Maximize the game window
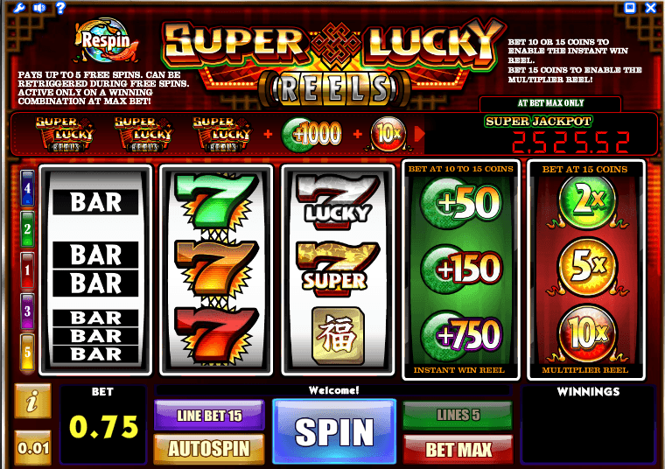The width and height of the screenshot is (665, 469). coord(630,8)
